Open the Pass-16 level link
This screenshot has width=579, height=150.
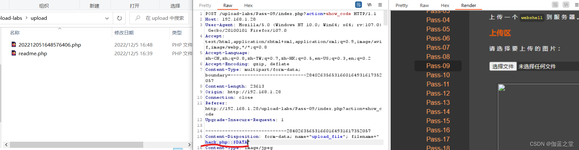(x=438, y=130)
